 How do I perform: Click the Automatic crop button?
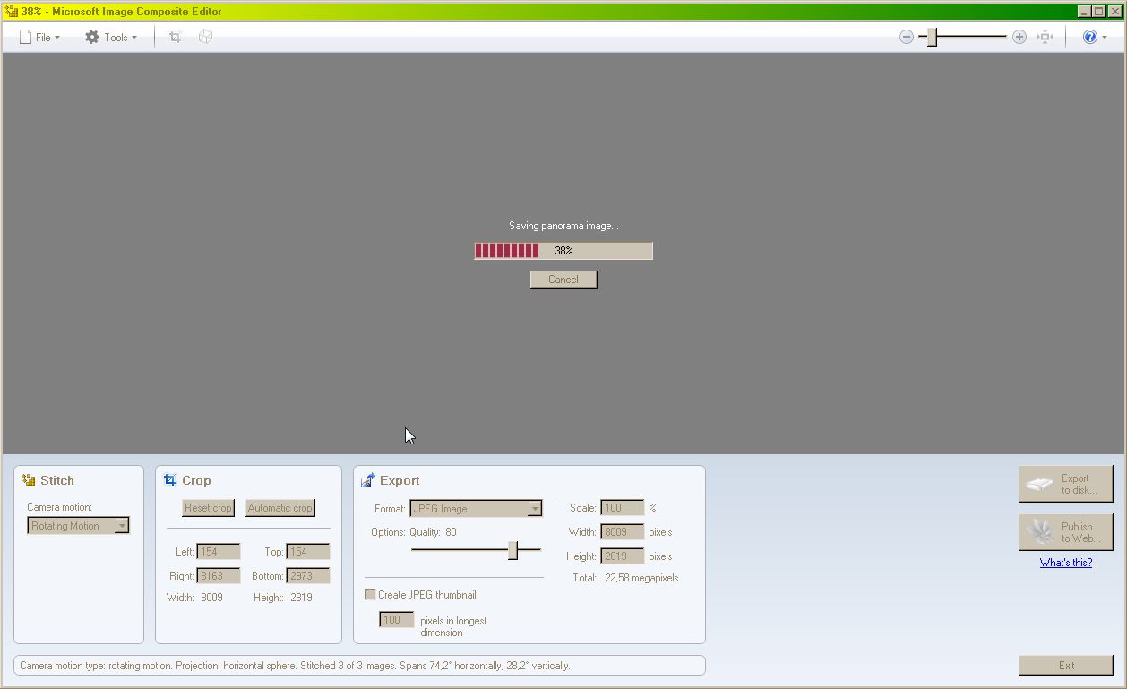point(280,508)
